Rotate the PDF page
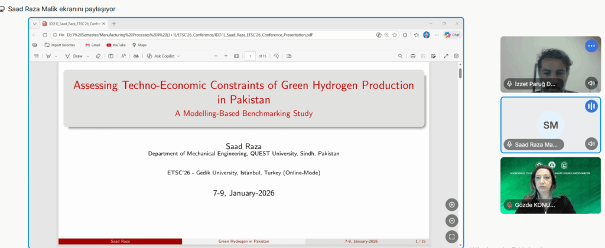 tap(276, 56)
